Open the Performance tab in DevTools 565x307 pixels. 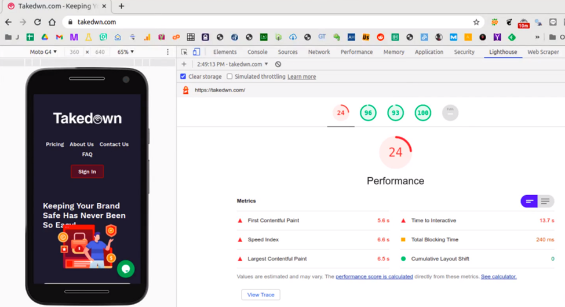click(356, 52)
